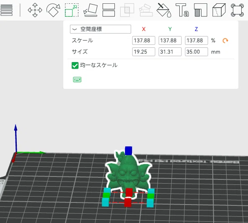This screenshot has width=248, height=223.
Task: Click the blue Z column header
Action: [x=196, y=29]
